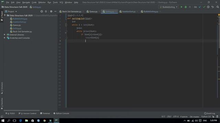The width and height of the screenshot is (220, 123).
Task: Open Task View on the taskbar
Action: (14, 121)
